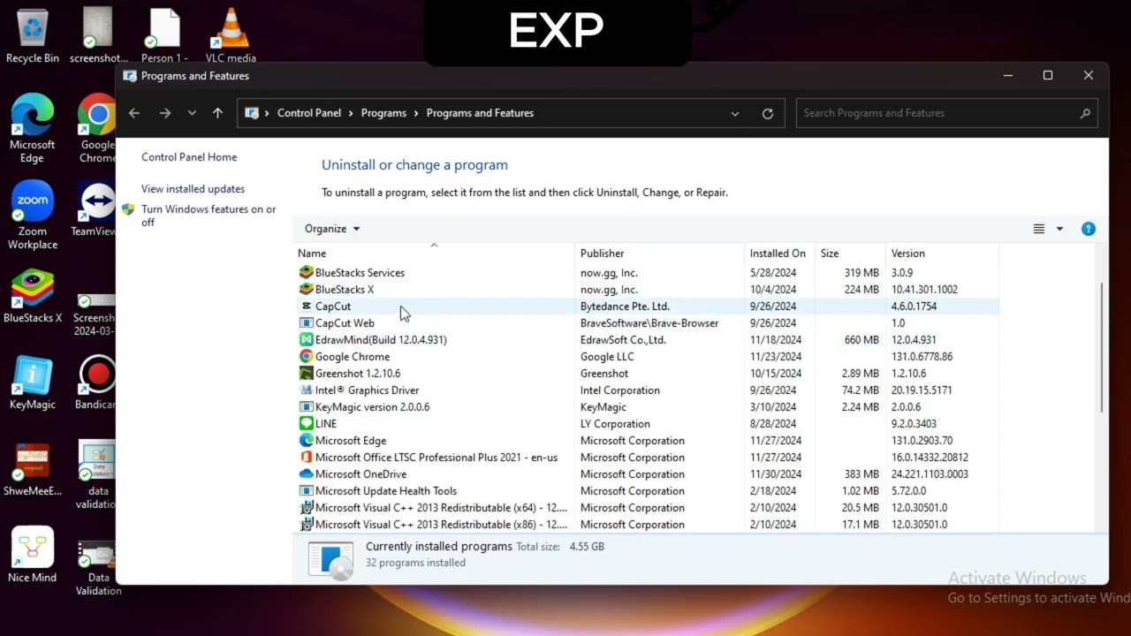Open KeyMagic desktop shortcut
The height and width of the screenshot is (636, 1131).
[33, 383]
